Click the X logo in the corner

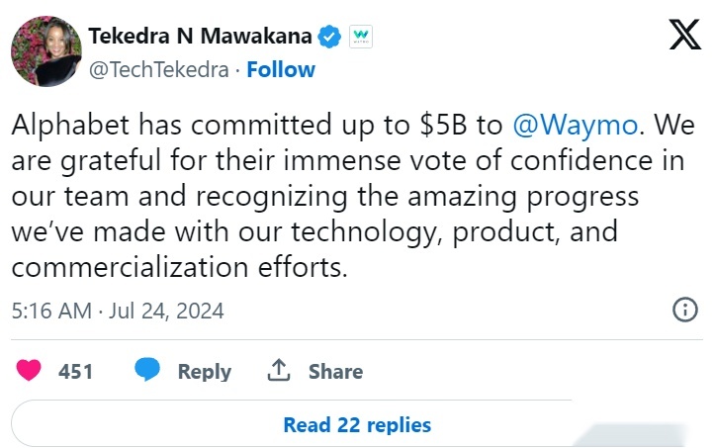[x=685, y=35]
